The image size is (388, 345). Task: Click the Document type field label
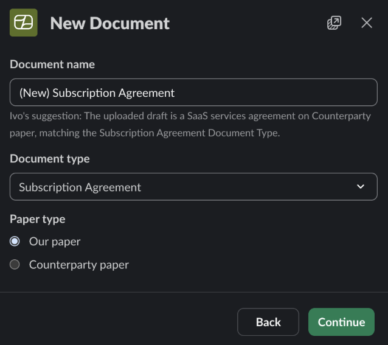pos(50,159)
